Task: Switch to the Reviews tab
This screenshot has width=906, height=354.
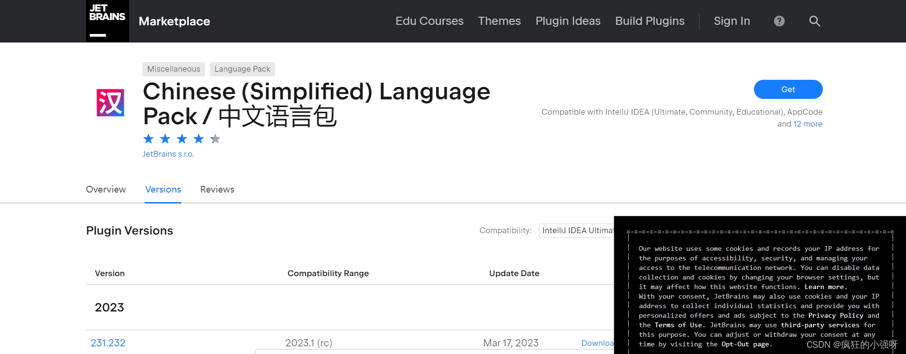Action: [217, 190]
